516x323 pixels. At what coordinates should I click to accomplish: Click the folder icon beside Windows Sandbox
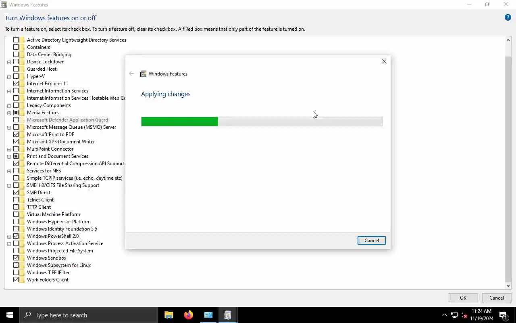click(x=22, y=258)
